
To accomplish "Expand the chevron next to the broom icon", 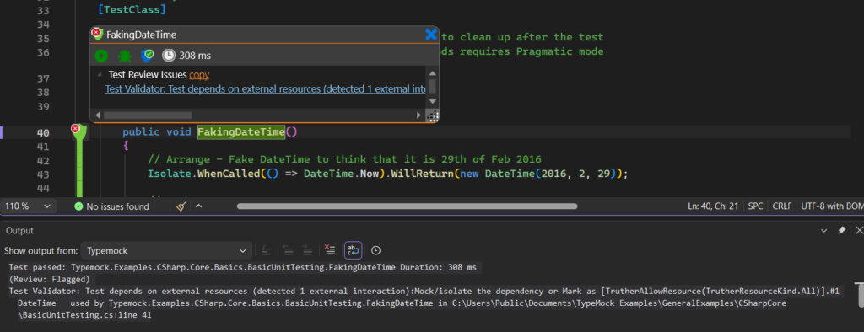I will click(199, 206).
